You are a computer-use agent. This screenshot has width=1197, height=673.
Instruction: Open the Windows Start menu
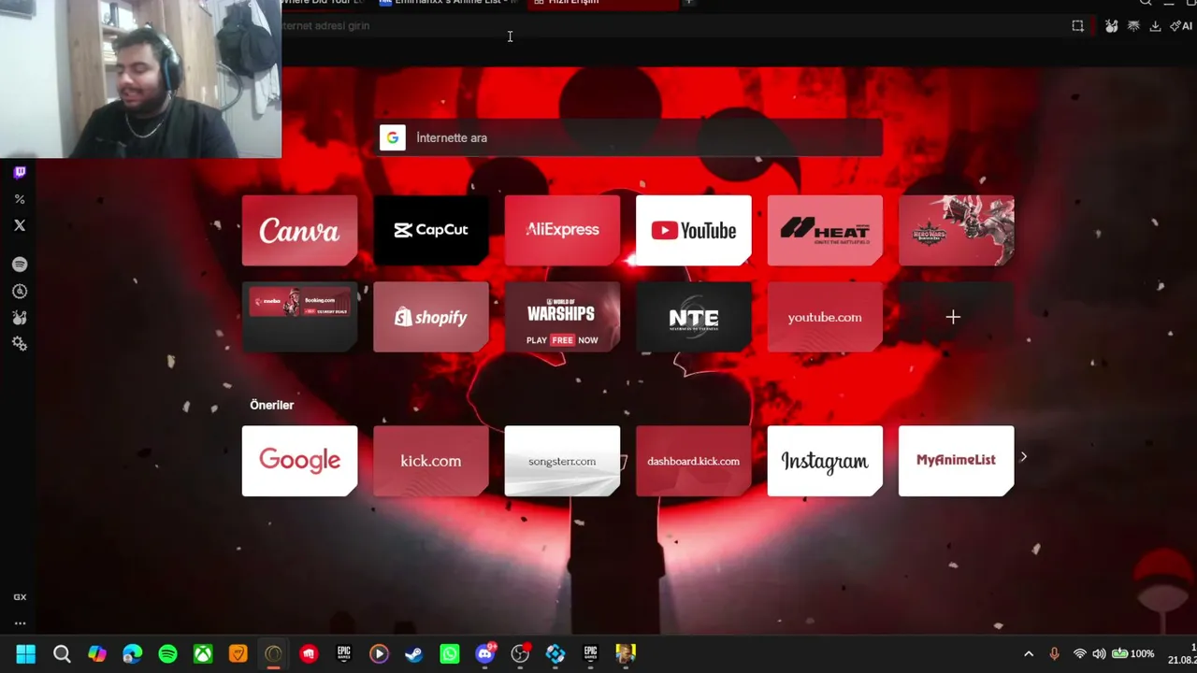click(26, 654)
